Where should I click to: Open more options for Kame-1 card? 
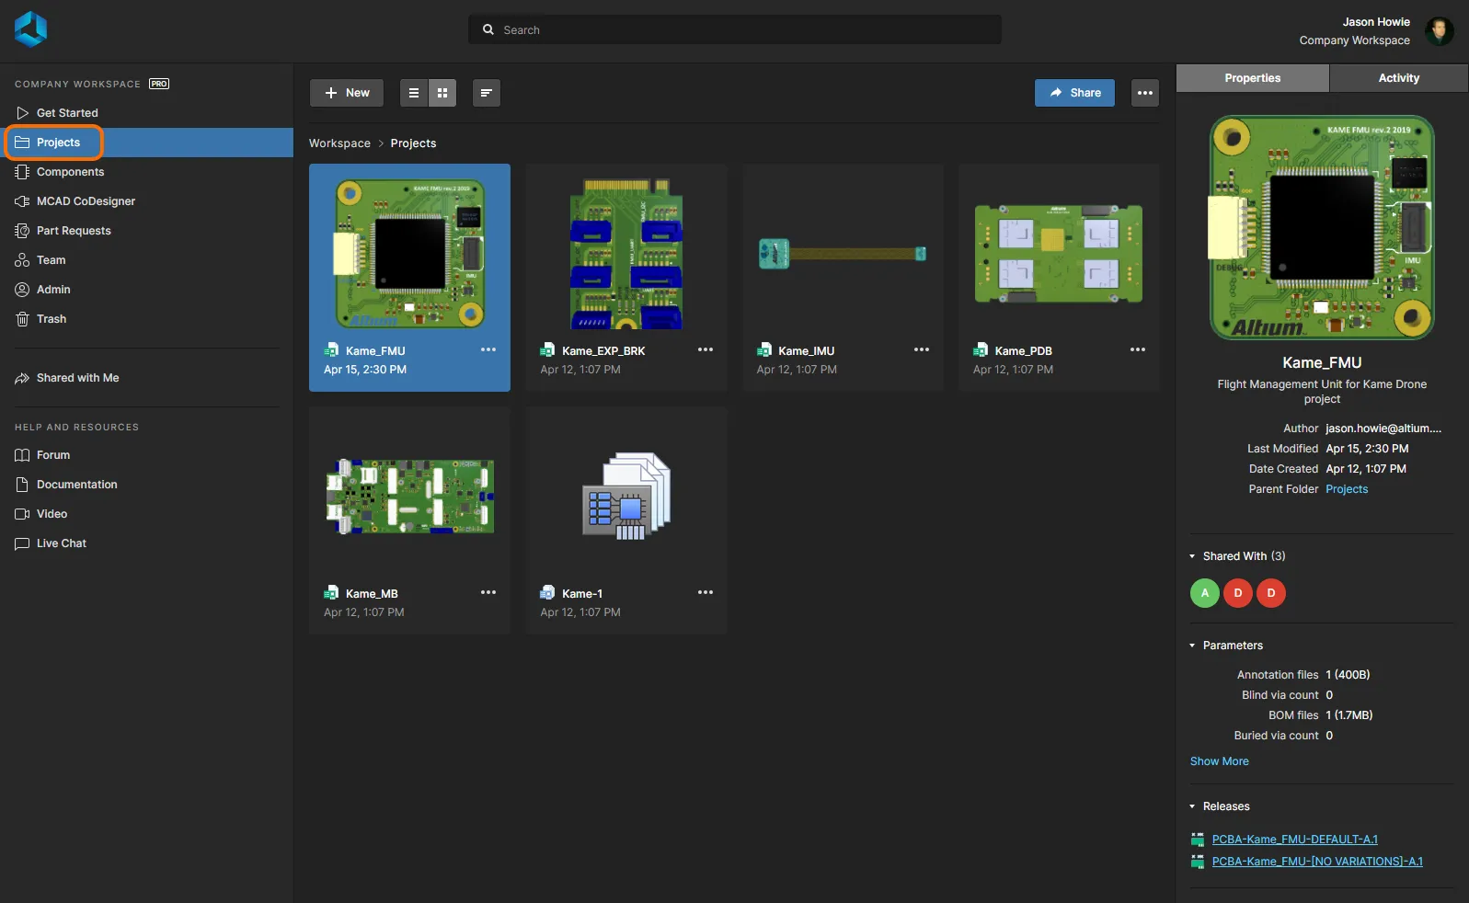click(x=706, y=592)
